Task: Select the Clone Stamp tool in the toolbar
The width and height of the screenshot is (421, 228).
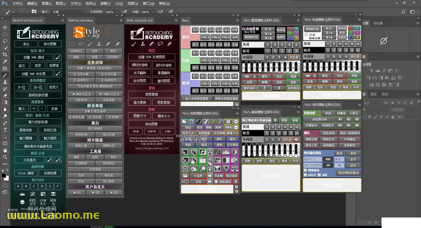Action: (x=5, y=82)
